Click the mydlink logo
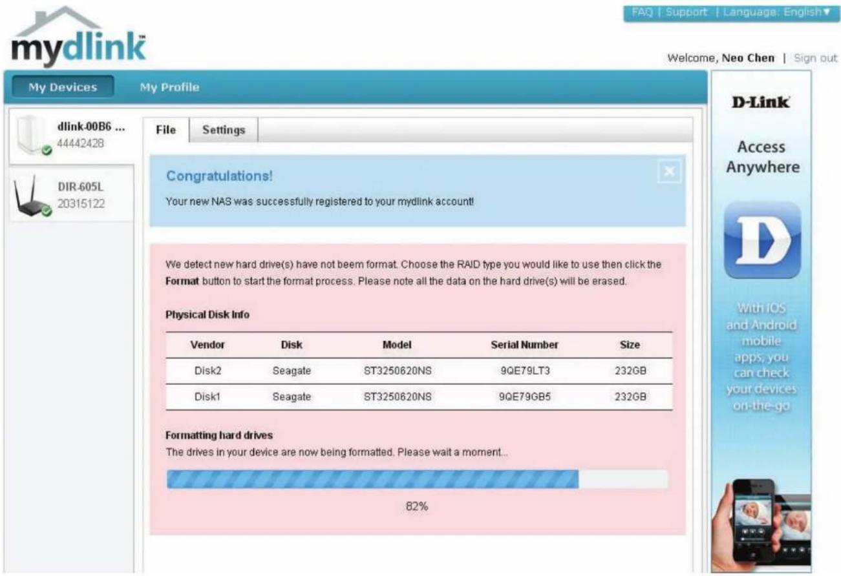 [x=78, y=37]
